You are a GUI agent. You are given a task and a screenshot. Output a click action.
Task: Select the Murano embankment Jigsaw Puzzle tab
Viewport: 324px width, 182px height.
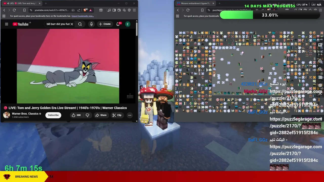195,3
